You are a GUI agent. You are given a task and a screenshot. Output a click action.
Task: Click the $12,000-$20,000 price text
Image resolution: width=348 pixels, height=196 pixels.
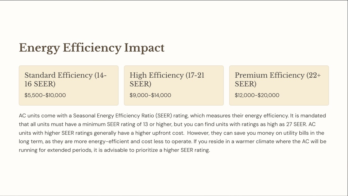click(257, 95)
